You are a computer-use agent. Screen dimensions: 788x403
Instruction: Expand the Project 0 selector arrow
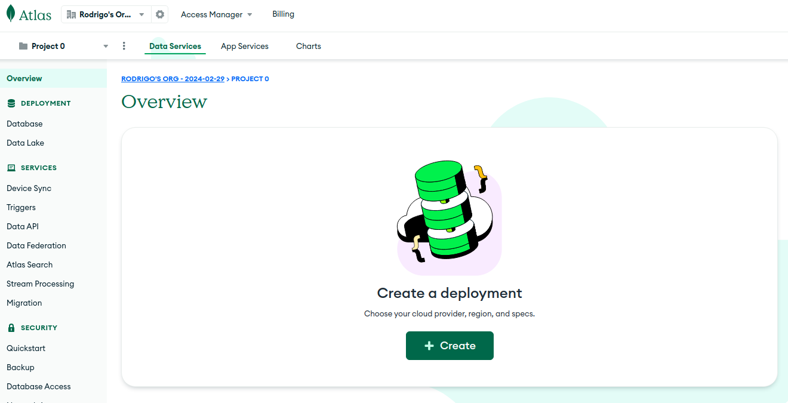(x=106, y=46)
